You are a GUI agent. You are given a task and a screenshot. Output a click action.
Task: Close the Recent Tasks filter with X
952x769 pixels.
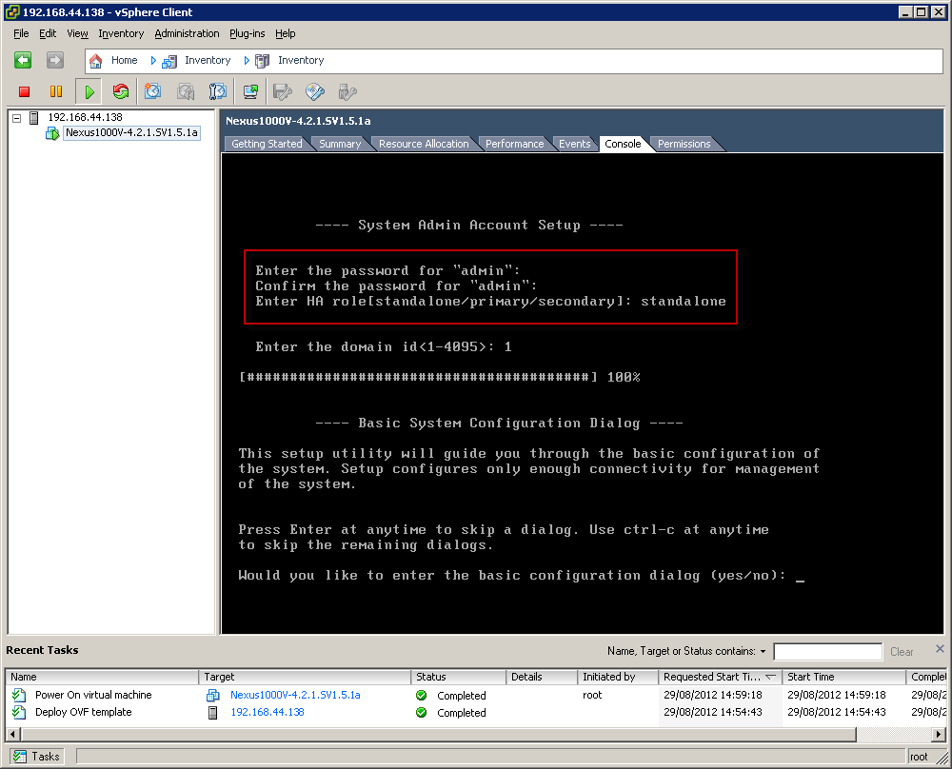point(940,649)
